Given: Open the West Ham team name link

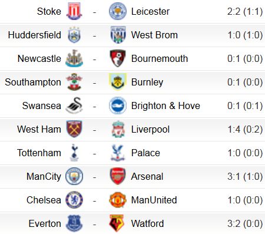Looking at the screenshot, I should click(x=39, y=129).
